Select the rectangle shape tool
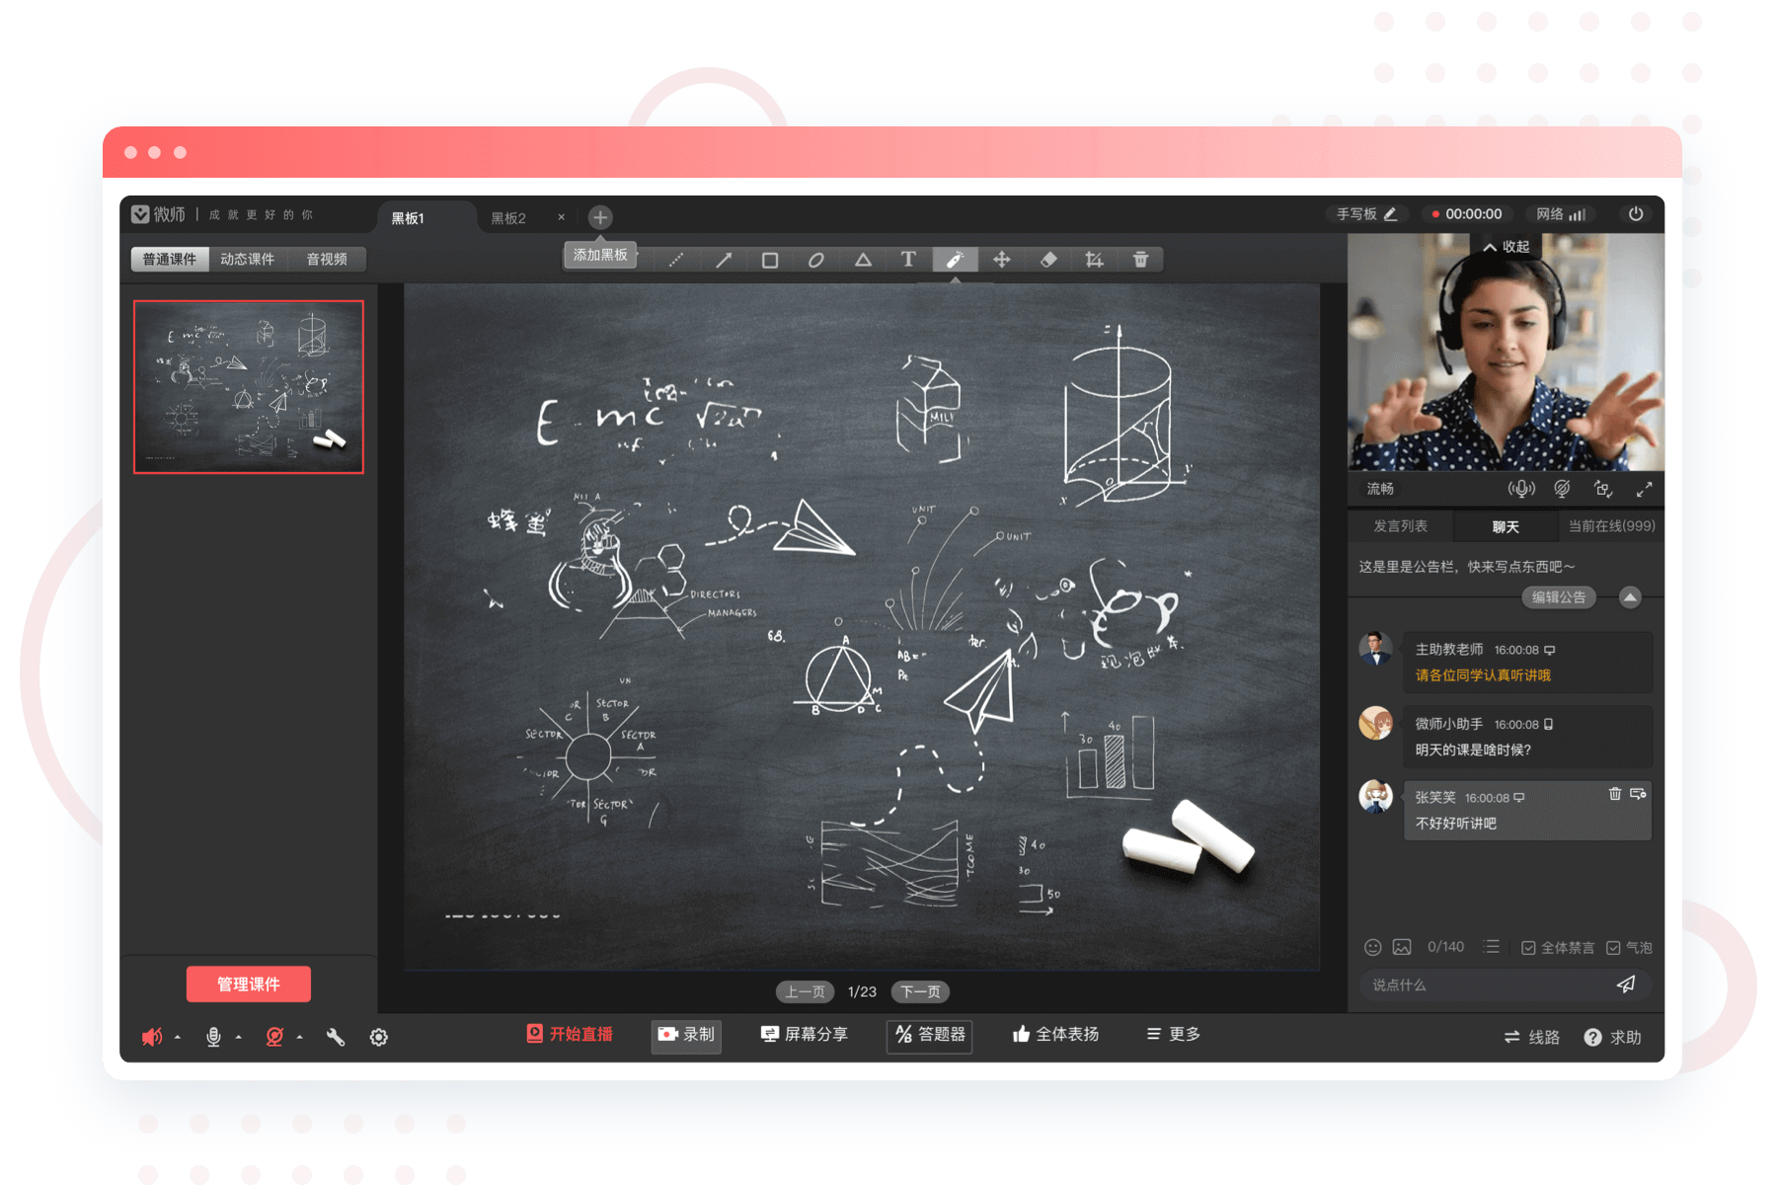Viewport: 1777px width, 1185px height. [x=770, y=260]
